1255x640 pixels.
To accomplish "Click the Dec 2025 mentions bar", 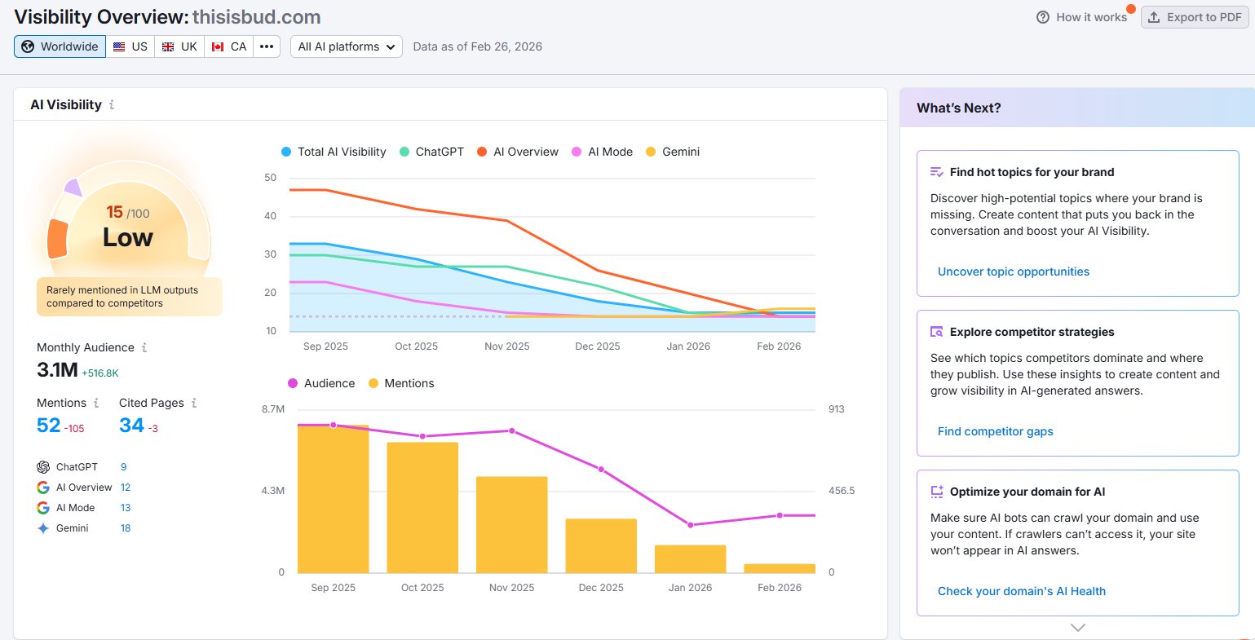I will coord(601,546).
